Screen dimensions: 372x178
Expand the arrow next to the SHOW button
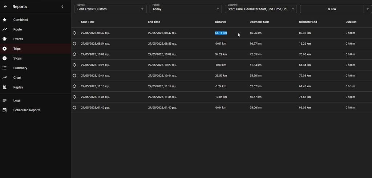(368, 9)
